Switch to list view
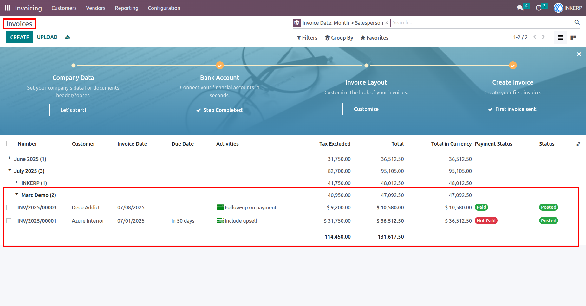The image size is (586, 306). (561, 38)
